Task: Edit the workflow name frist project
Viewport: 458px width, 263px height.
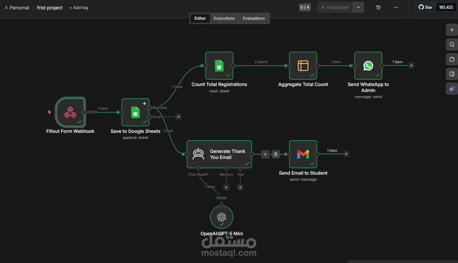Action: pos(50,8)
